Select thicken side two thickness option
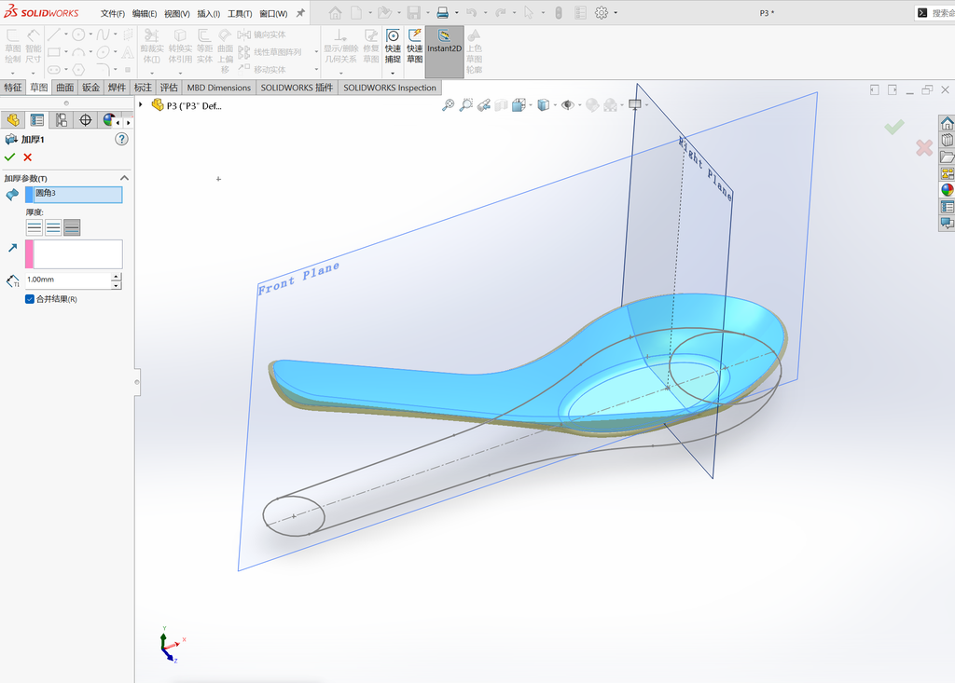 72,227
